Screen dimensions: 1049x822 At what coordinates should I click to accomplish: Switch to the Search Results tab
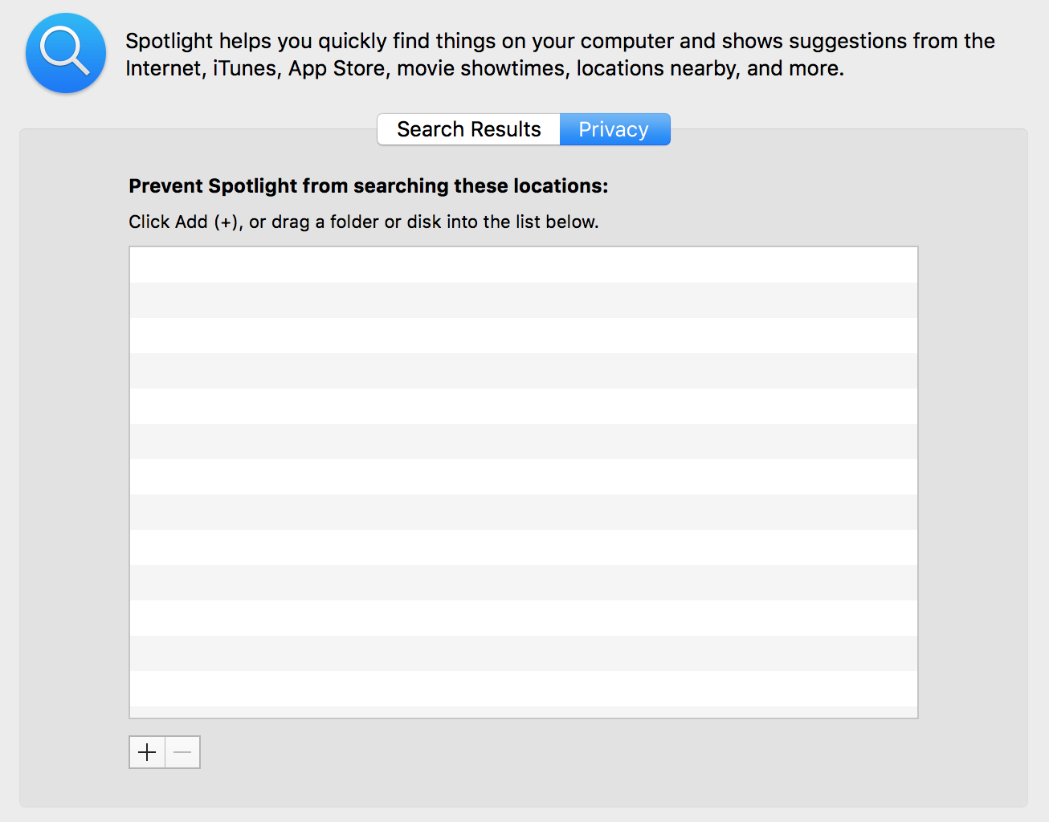coord(469,129)
